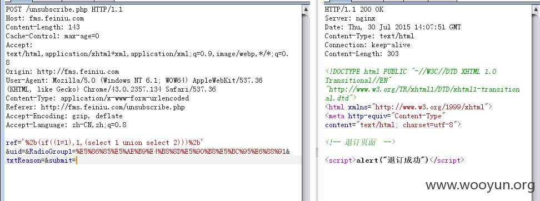
Task: Click the response pane vertical scrollbar track
Action: (x=537, y=107)
